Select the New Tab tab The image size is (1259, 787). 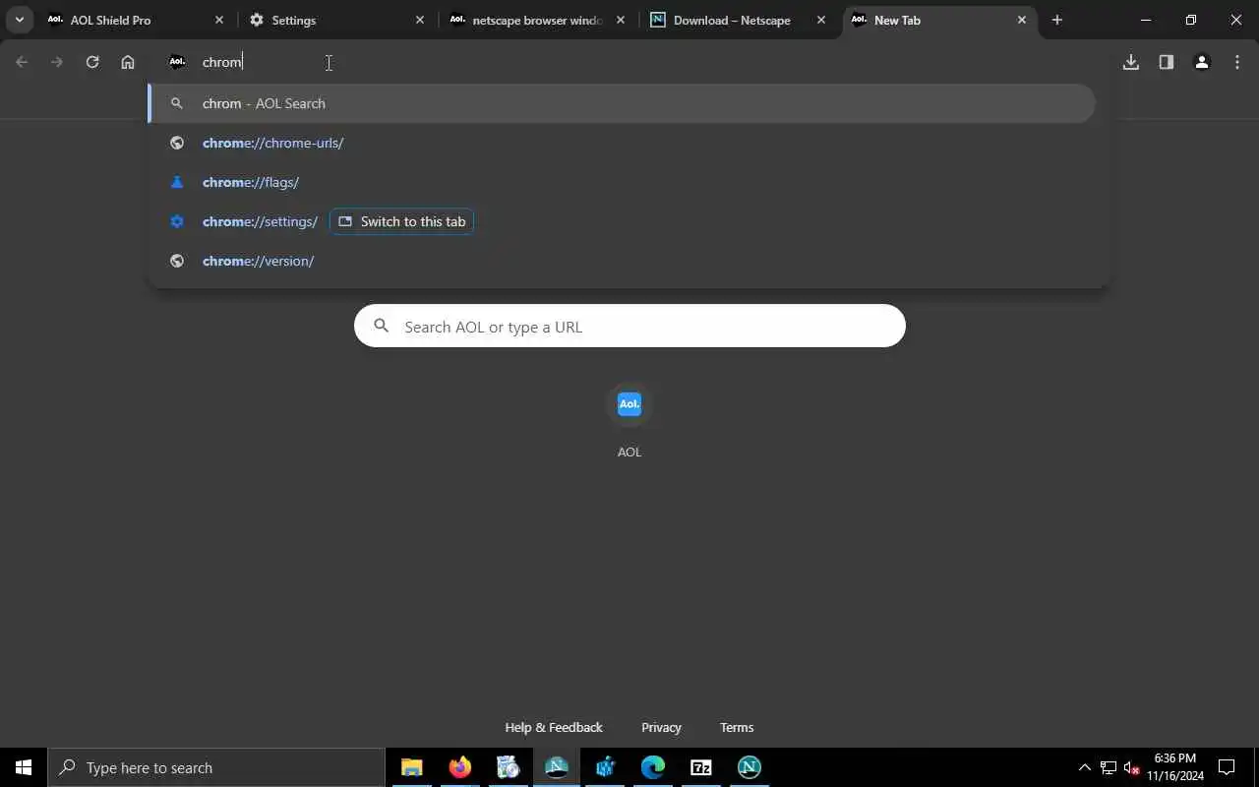[939, 20]
